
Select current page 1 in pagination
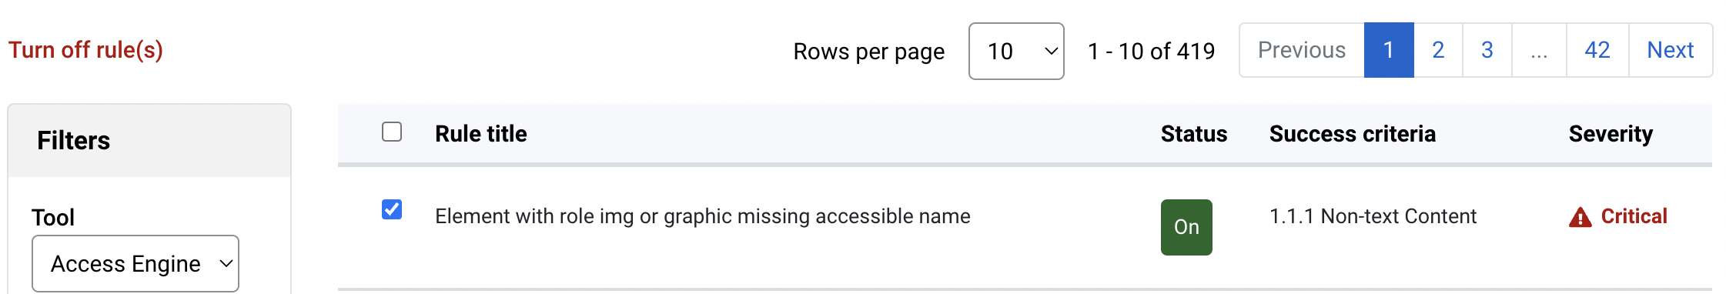point(1389,50)
